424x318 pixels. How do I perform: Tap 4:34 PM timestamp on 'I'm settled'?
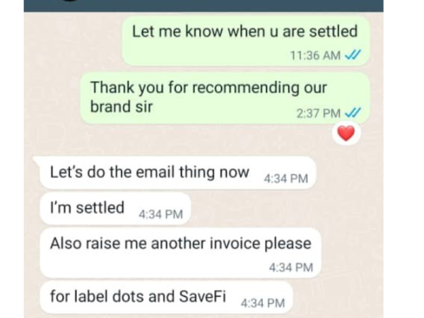tap(160, 214)
